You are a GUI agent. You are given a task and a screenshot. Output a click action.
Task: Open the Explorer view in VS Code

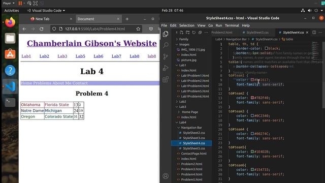[166, 34]
